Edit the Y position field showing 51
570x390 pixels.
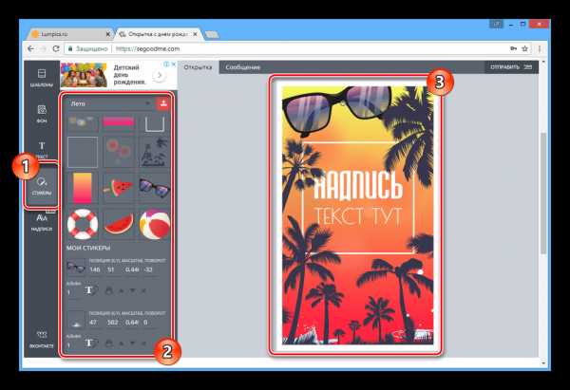111,269
